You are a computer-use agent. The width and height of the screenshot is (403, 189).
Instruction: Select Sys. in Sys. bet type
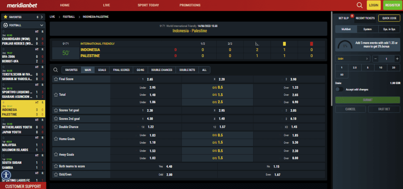[x=390, y=29]
